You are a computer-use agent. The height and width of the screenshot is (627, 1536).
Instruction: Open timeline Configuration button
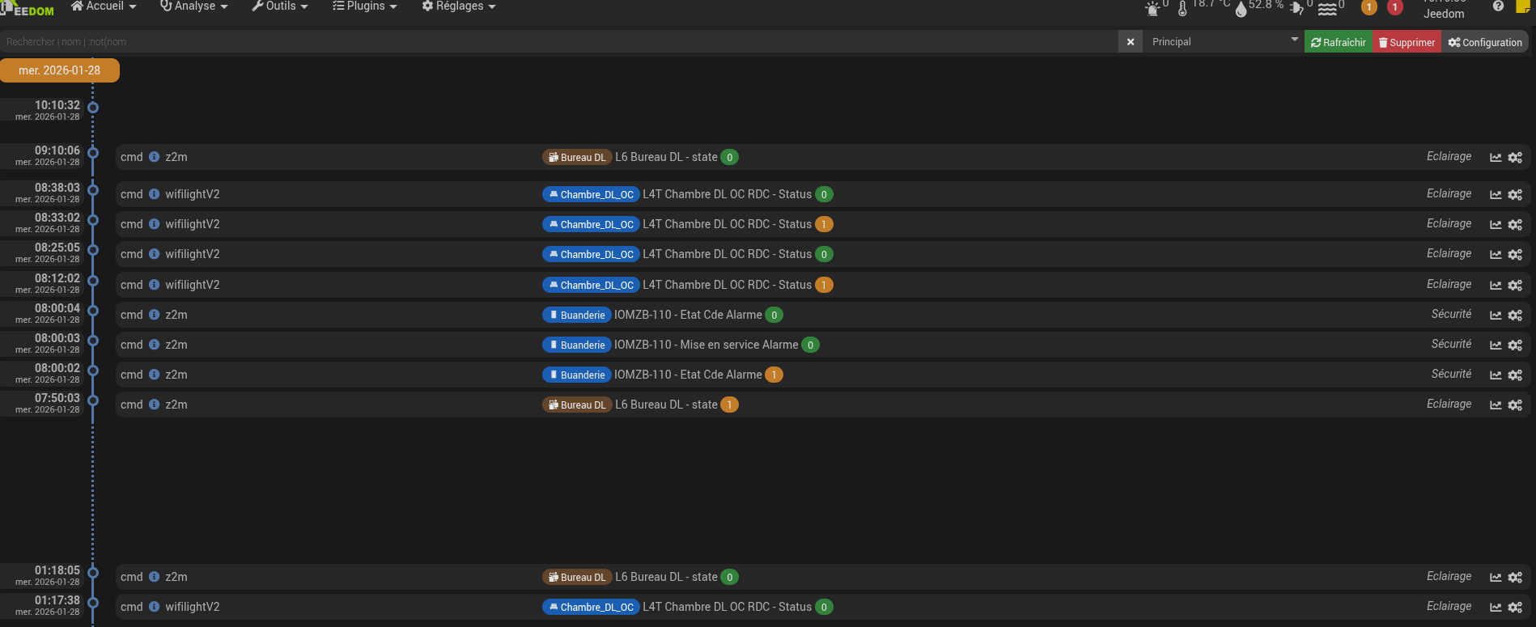1485,42
